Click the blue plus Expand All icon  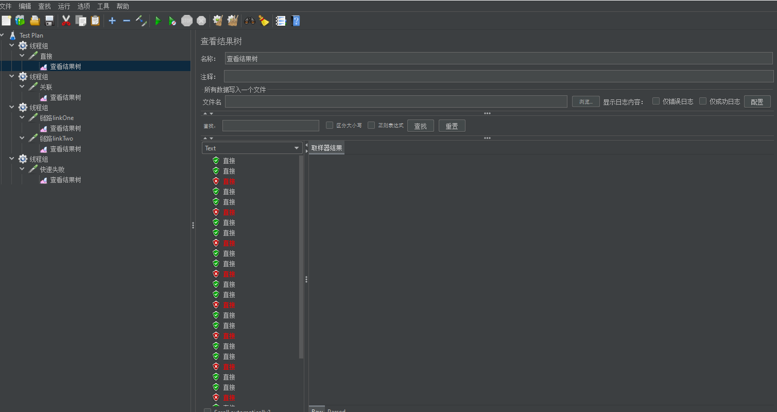(112, 21)
